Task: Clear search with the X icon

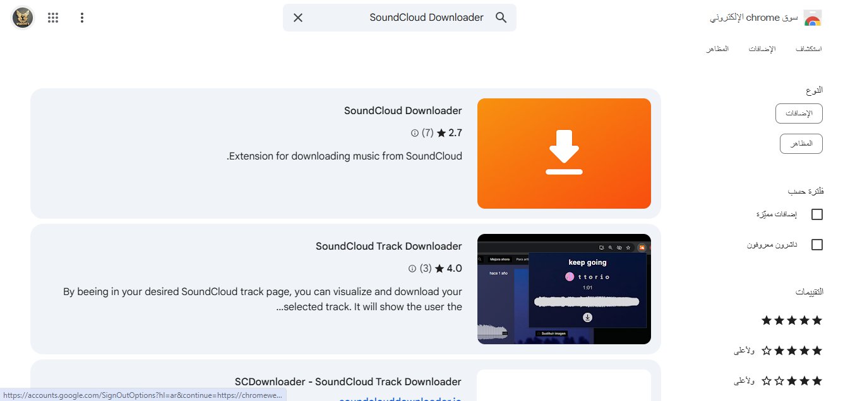Action: click(x=298, y=18)
